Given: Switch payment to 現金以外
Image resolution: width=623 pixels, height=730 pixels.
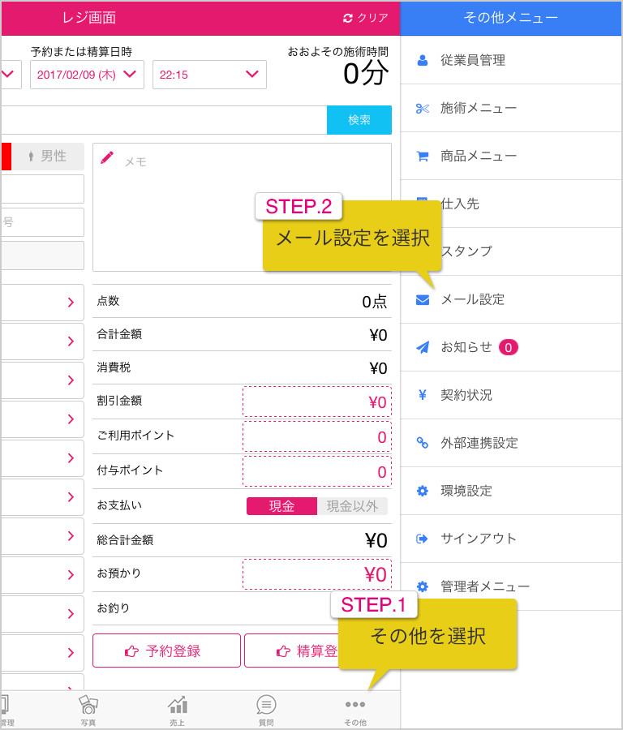Looking at the screenshot, I should pos(352,506).
